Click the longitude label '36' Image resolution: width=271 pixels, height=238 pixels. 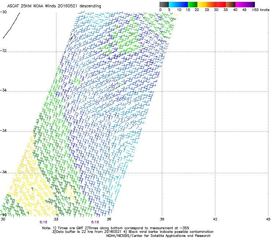(x=109, y=219)
